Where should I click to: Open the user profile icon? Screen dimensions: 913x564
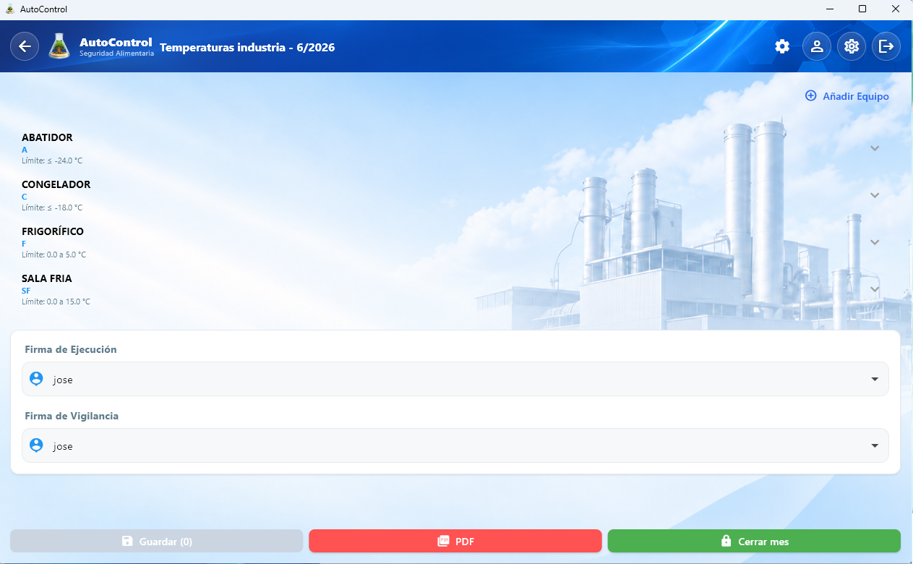pyautogui.click(x=817, y=46)
